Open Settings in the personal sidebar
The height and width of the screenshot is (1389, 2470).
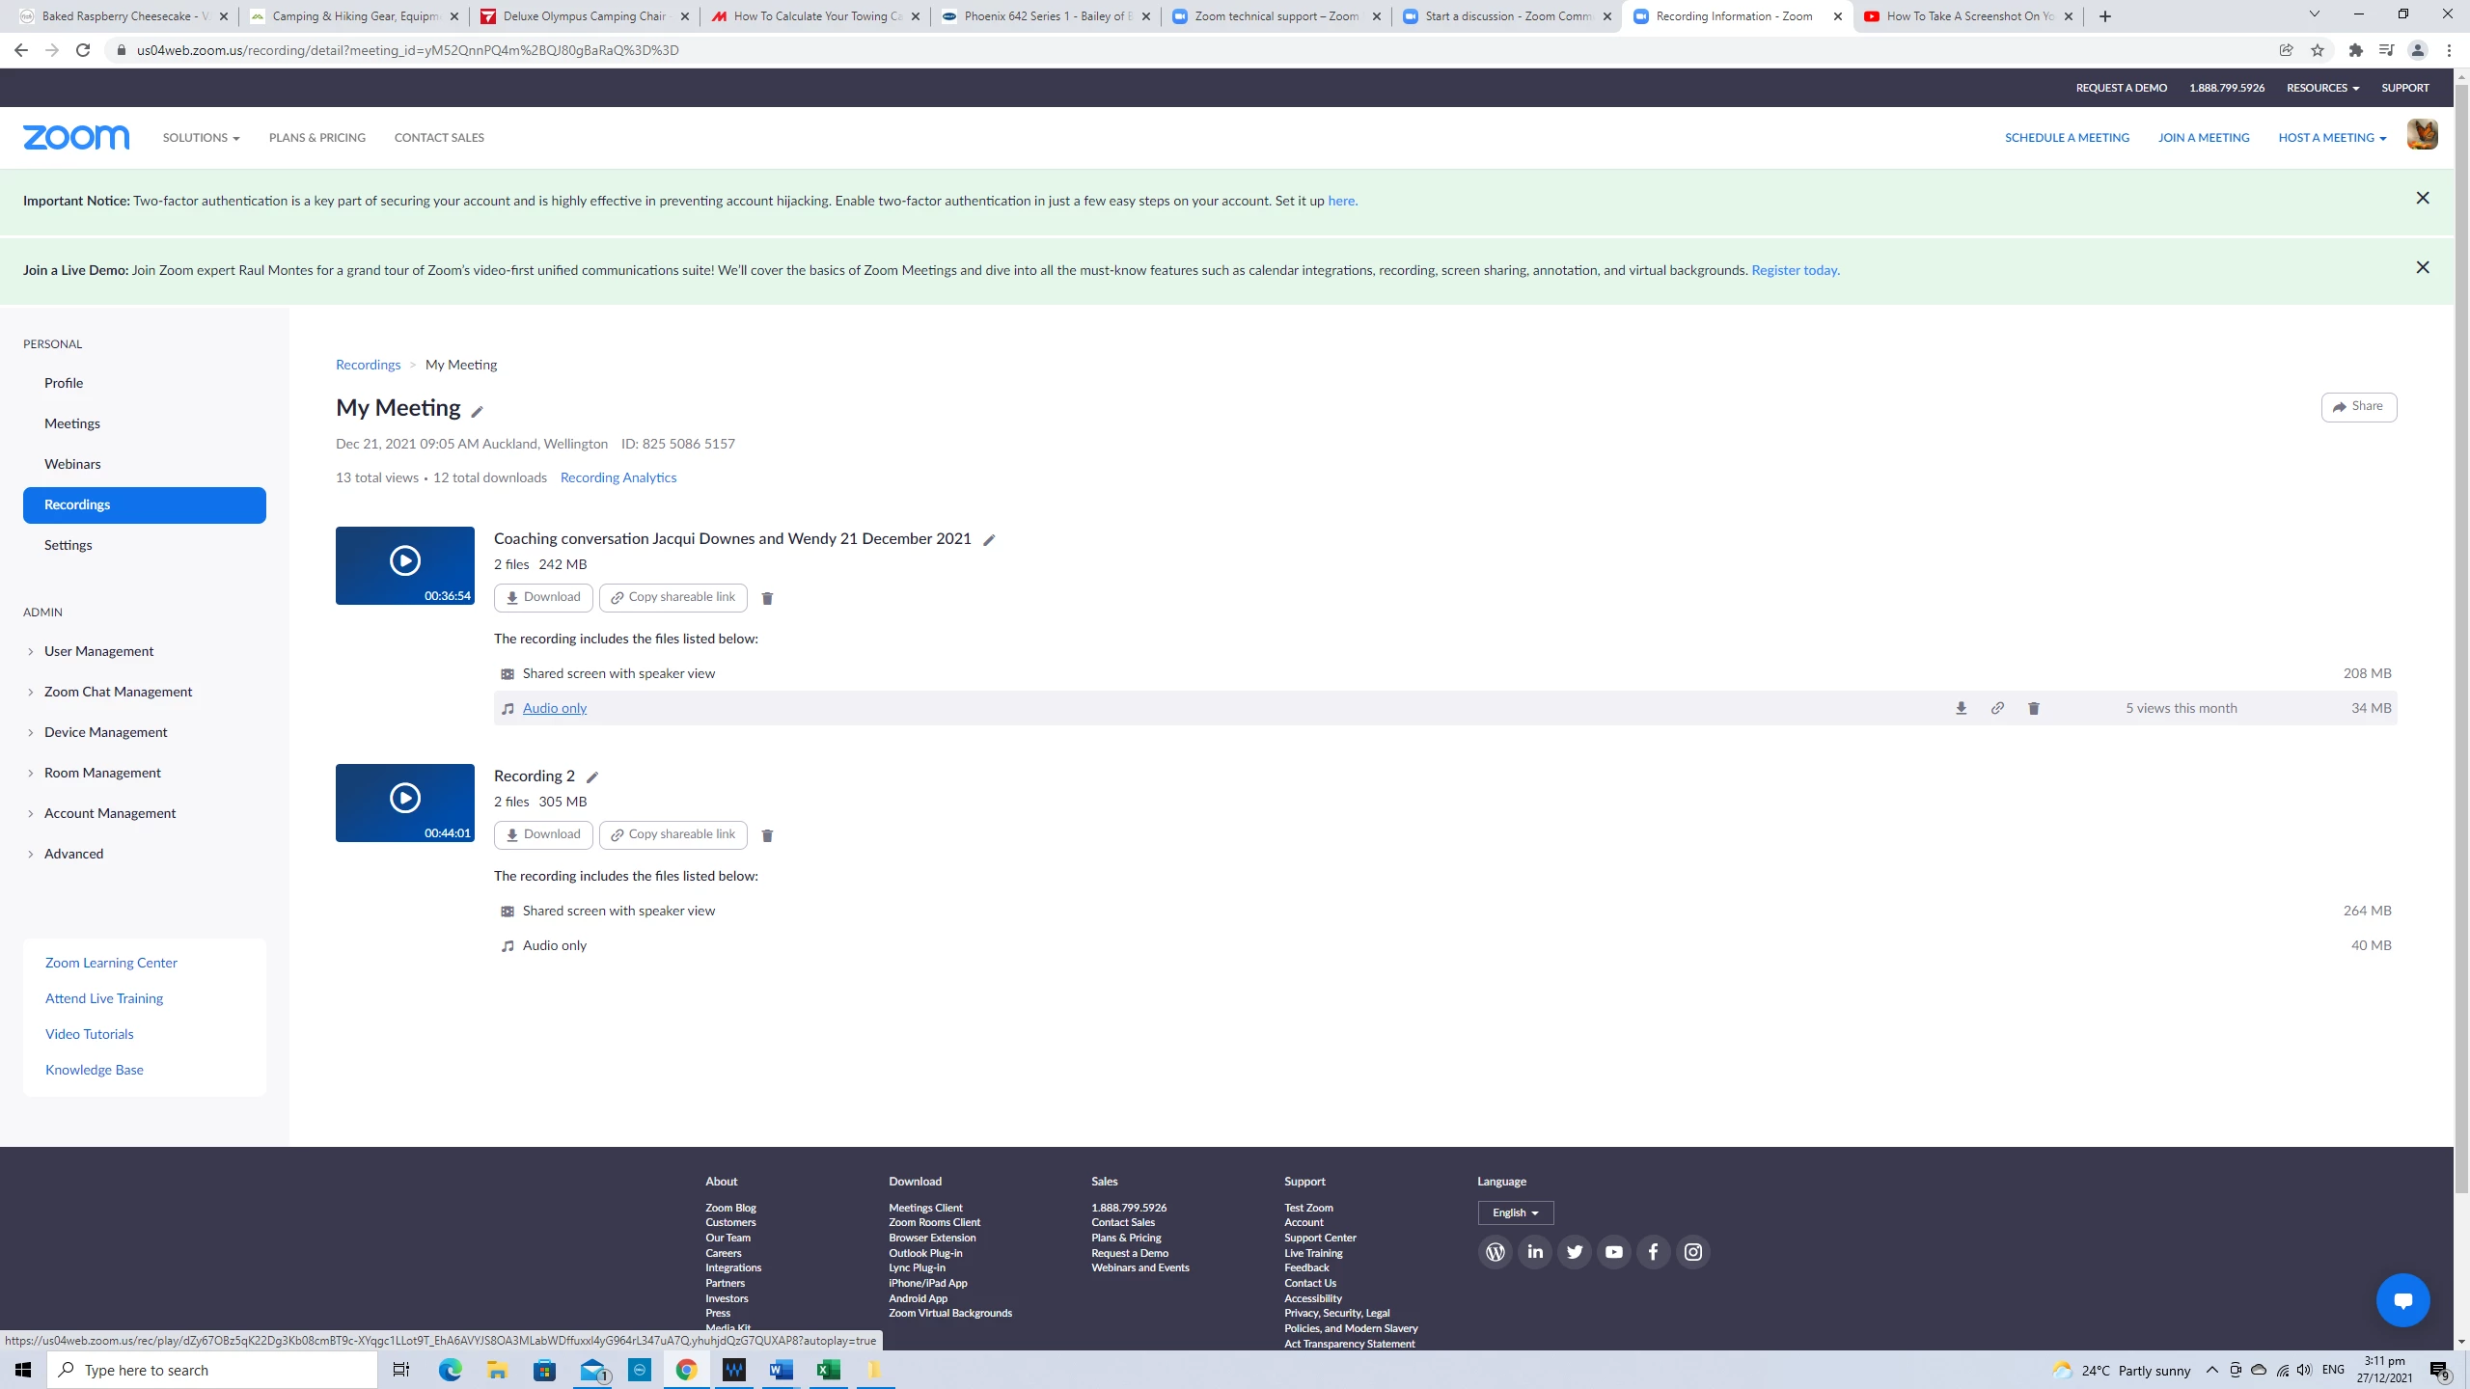pos(68,545)
